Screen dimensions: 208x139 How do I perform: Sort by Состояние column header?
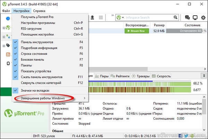[192, 25]
